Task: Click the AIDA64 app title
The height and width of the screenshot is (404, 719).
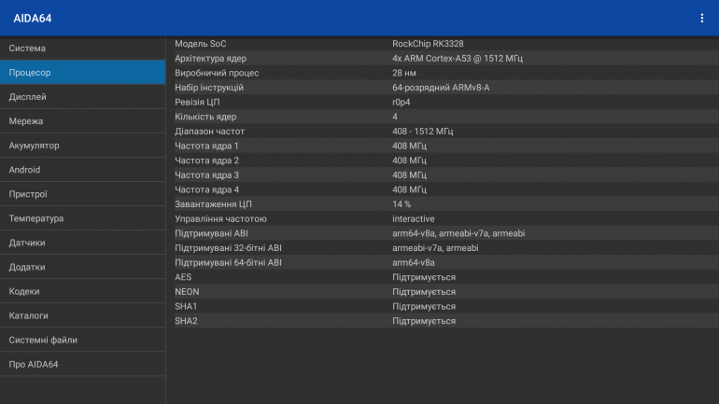Action: point(35,18)
